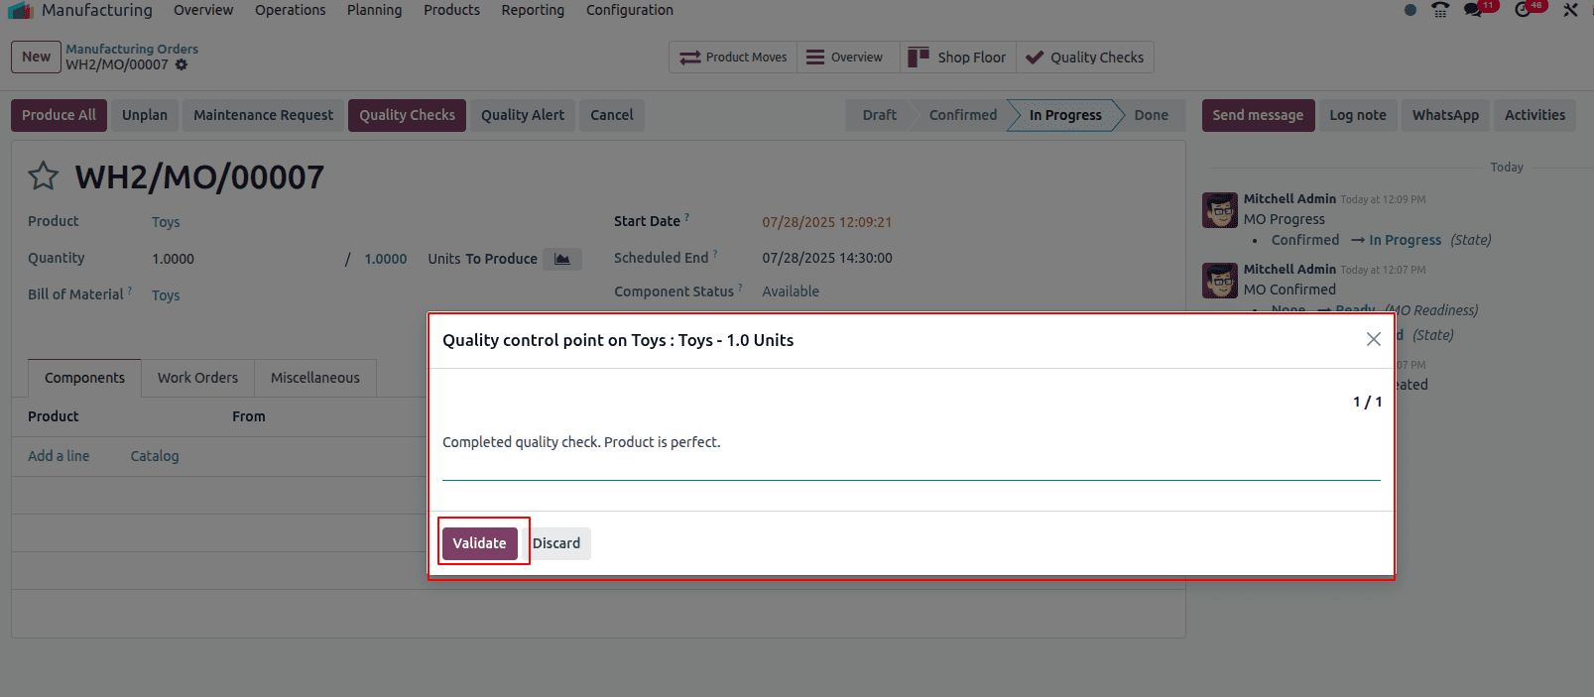Open the VoIP phone dialer icon
1594x697 pixels.
click(1440, 10)
